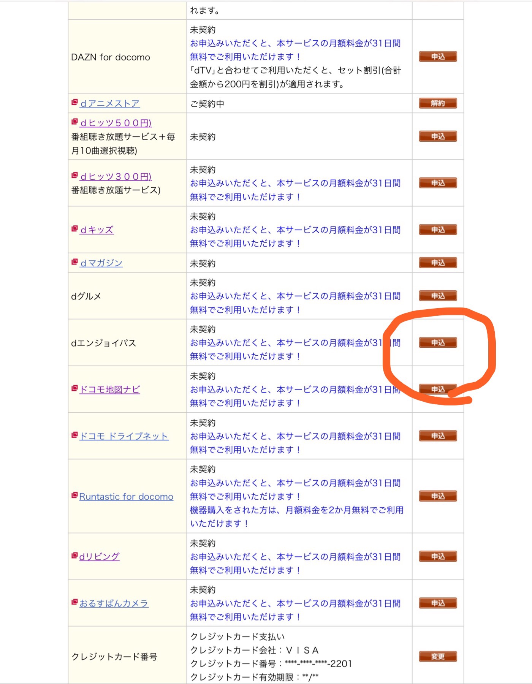Open the Runtastic for docomo link
The image size is (532, 684).
point(126,497)
